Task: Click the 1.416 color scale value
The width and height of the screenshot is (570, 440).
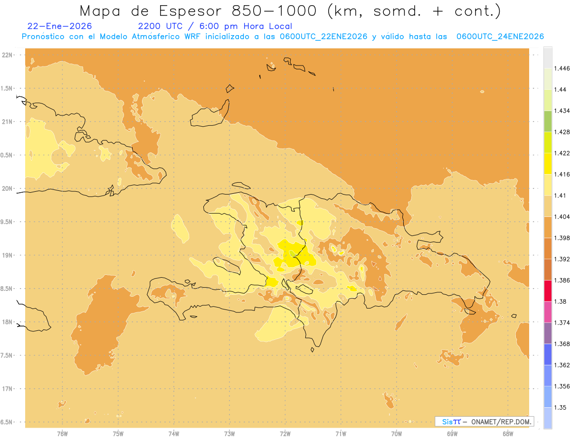Action: [x=563, y=174]
